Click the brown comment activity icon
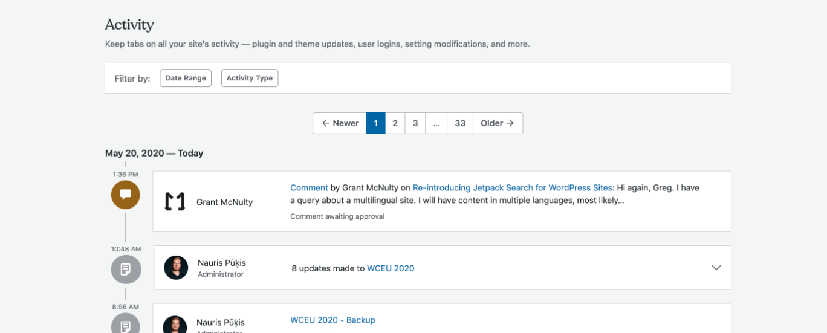This screenshot has width=827, height=333. pos(126,195)
